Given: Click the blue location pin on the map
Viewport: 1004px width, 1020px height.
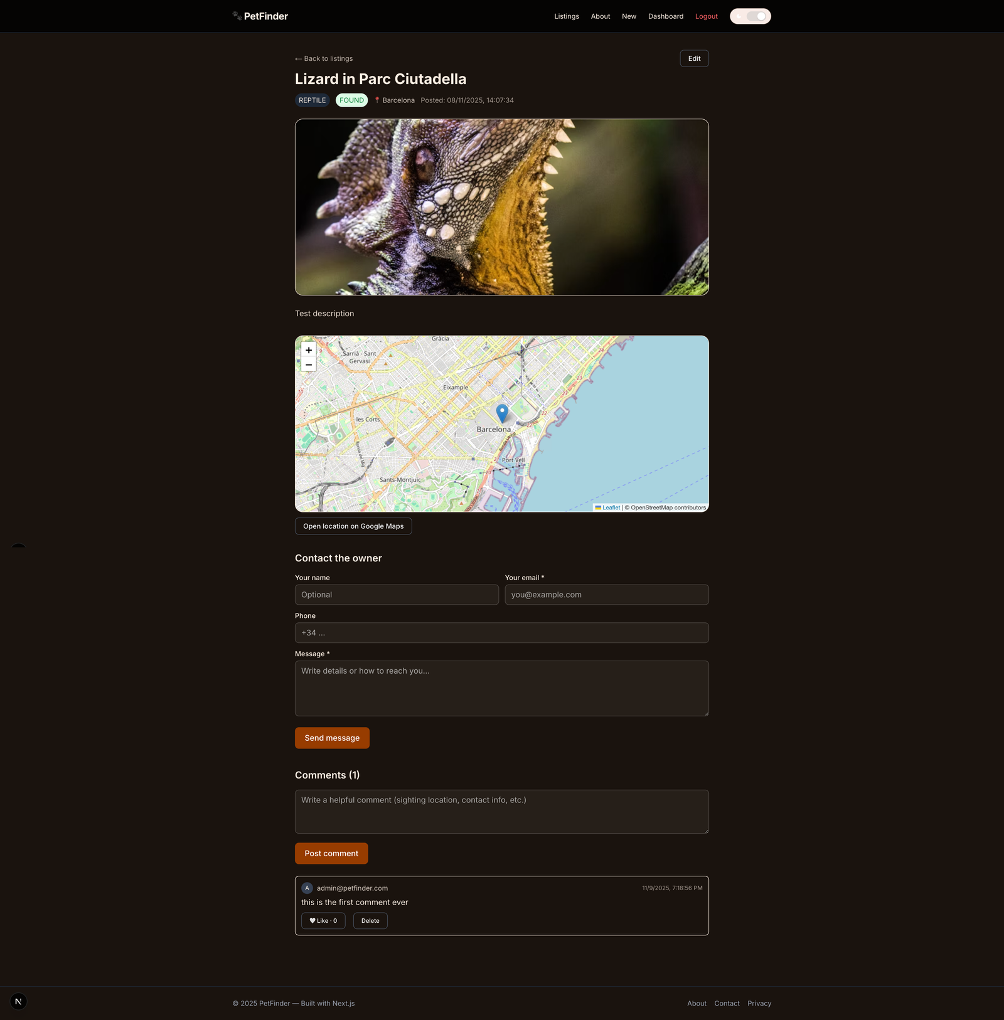Looking at the screenshot, I should click(501, 414).
